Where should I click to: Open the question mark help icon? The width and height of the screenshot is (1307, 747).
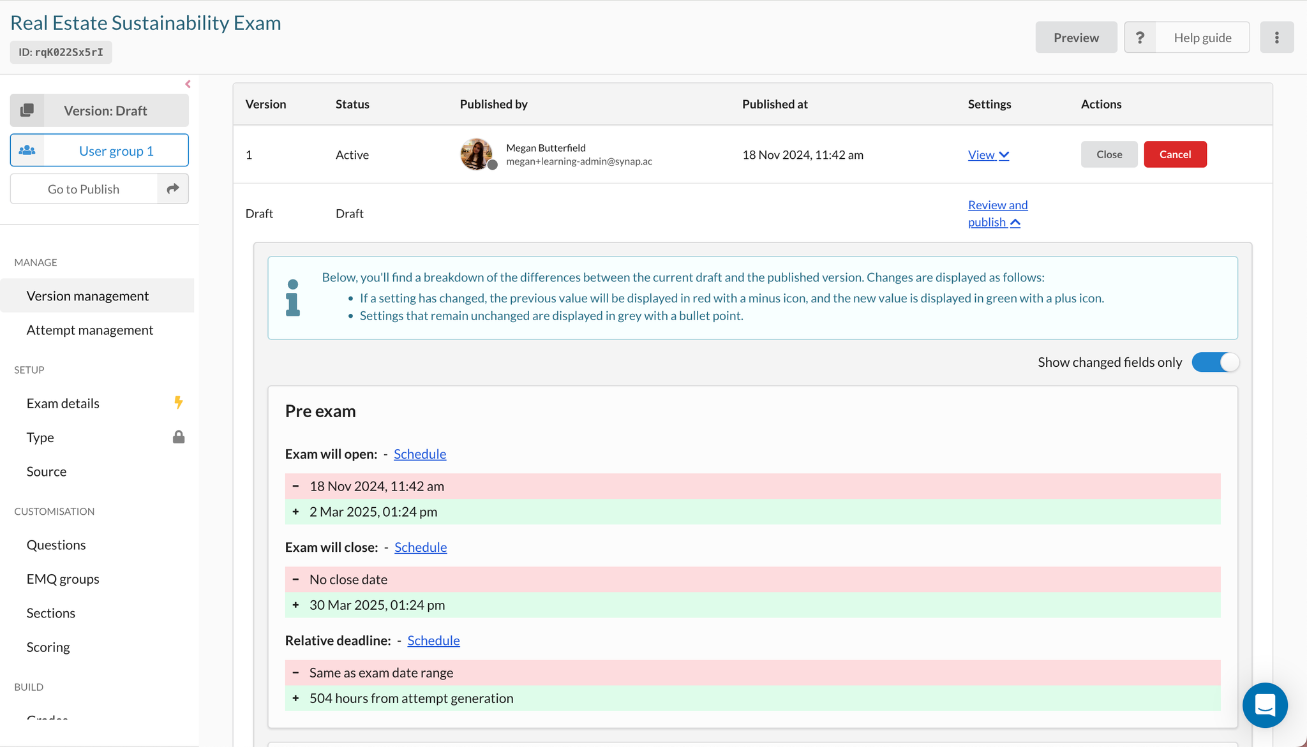[x=1140, y=37]
